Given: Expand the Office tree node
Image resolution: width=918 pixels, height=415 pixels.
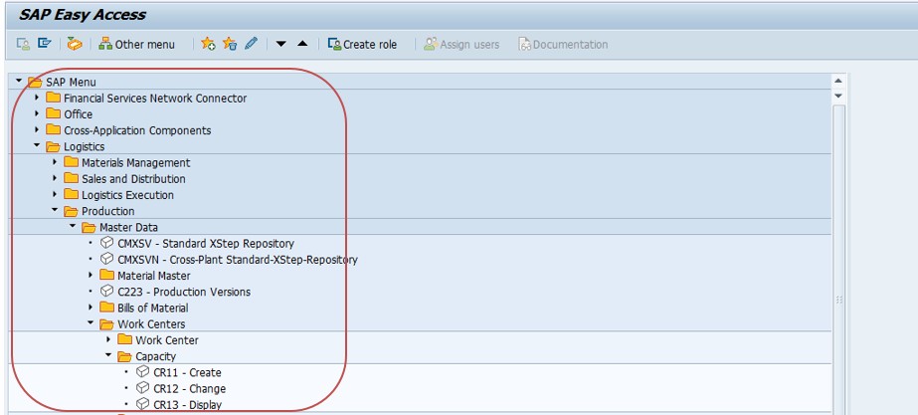Looking at the screenshot, I should pos(38,113).
